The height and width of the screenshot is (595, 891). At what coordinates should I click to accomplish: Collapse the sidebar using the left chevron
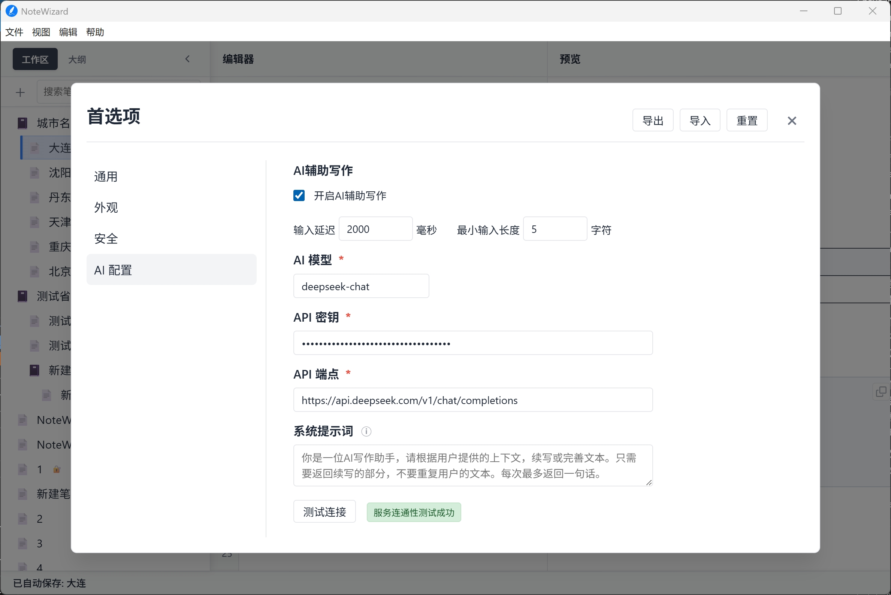coord(188,59)
